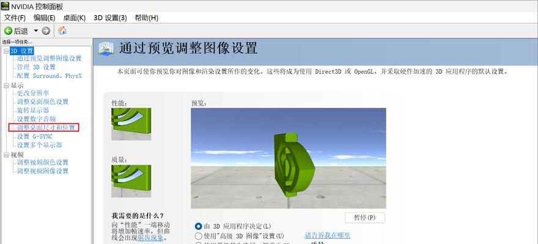
Task: Click the 后退 back button label
Action: tap(21, 31)
